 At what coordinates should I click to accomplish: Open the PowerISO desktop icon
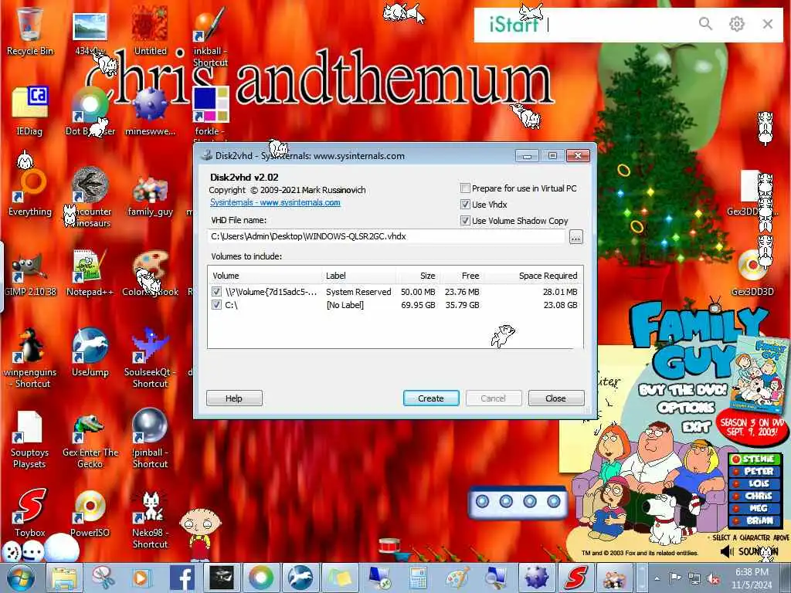tap(90, 512)
